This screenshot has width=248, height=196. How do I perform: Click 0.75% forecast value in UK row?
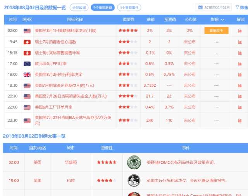pyautogui.click(x=169, y=75)
